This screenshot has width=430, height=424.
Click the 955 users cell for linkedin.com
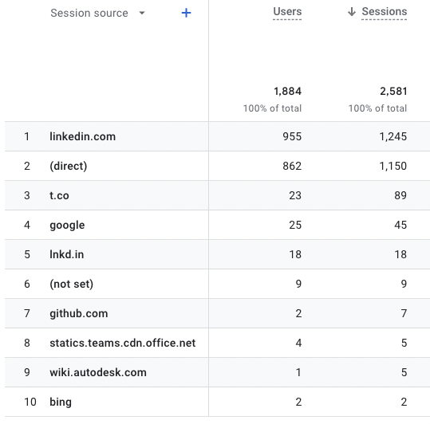(x=292, y=136)
